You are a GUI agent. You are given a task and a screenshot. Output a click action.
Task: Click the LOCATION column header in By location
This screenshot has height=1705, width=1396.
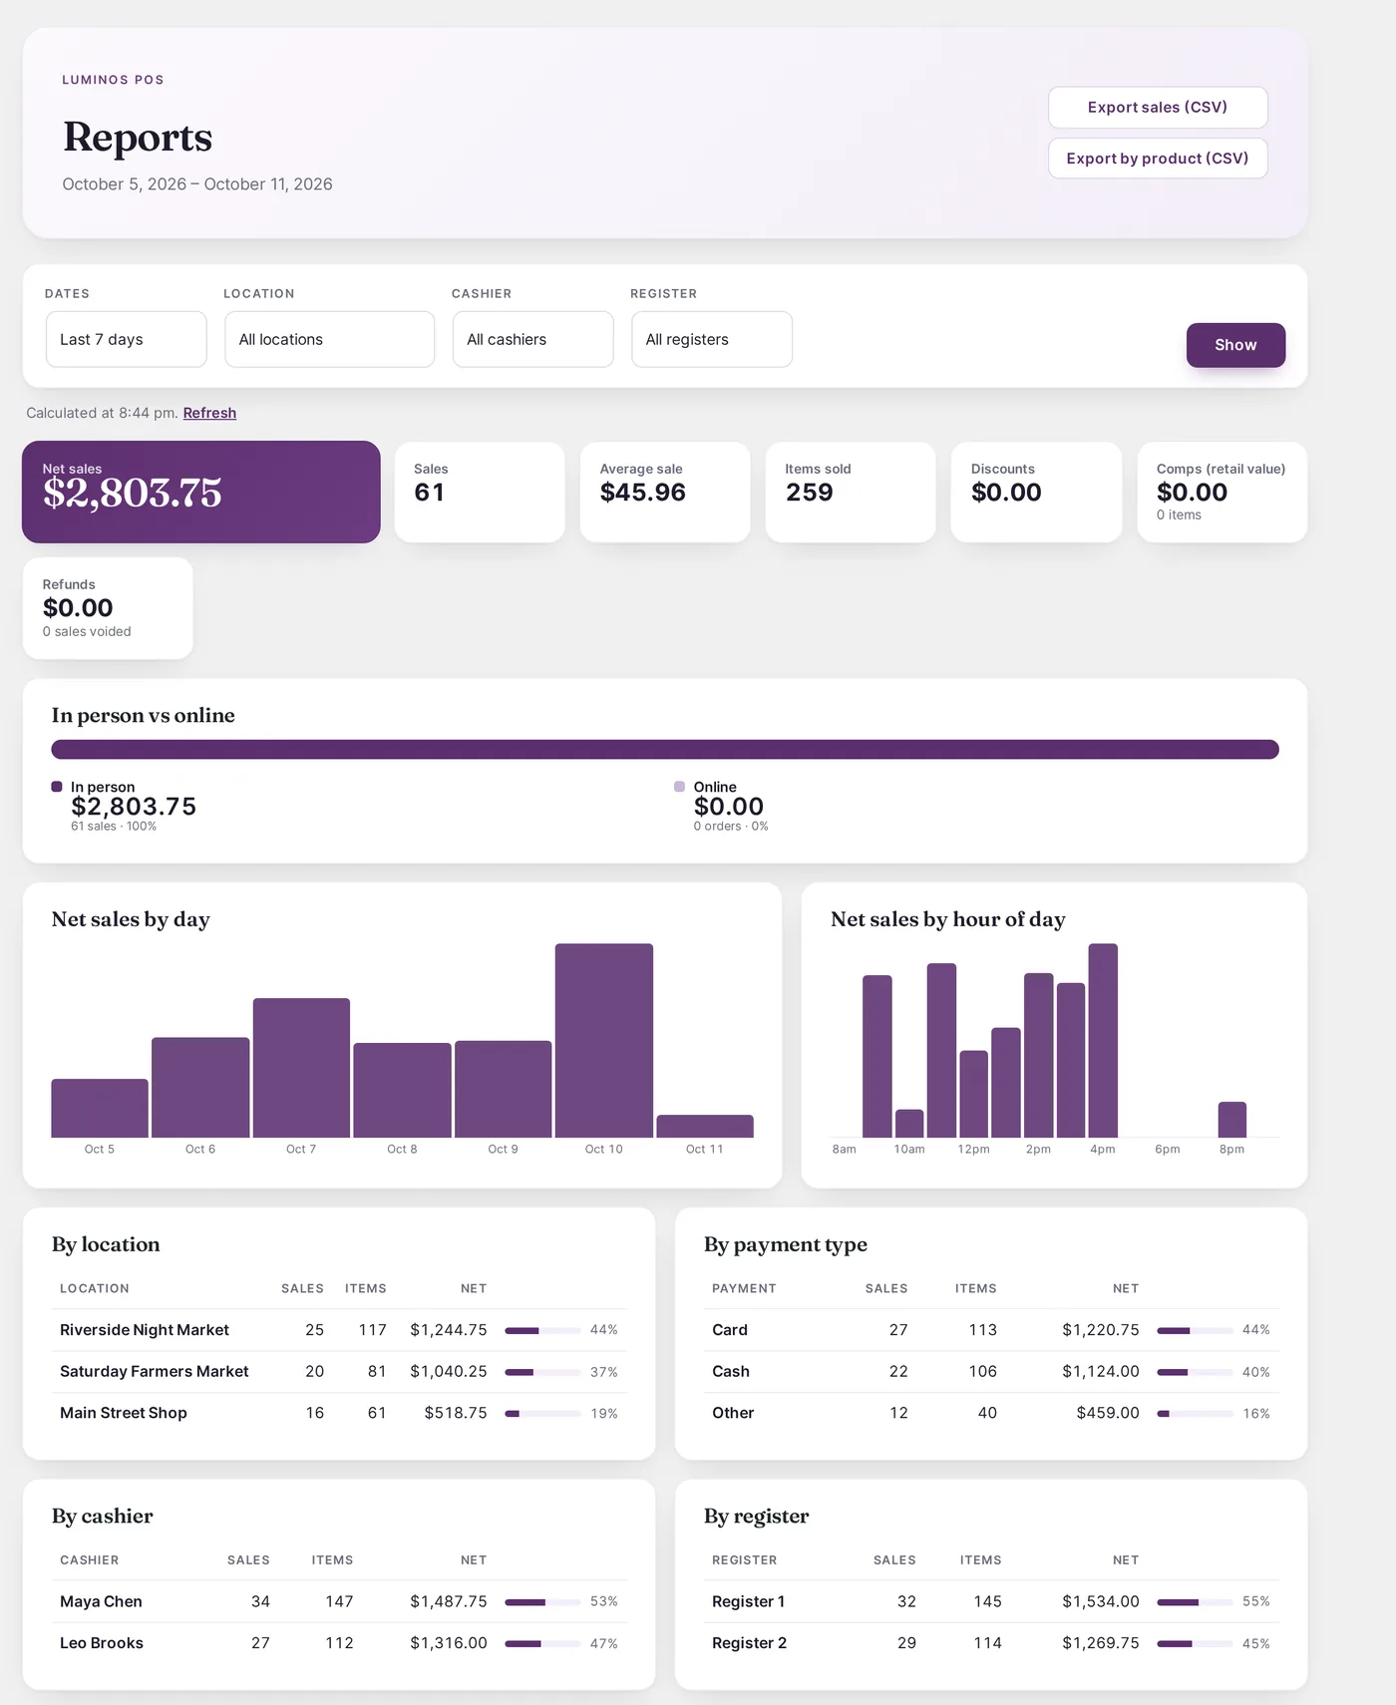(x=95, y=1288)
